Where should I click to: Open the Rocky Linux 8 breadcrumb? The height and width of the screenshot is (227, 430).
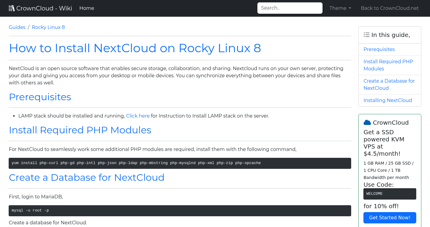48,27
